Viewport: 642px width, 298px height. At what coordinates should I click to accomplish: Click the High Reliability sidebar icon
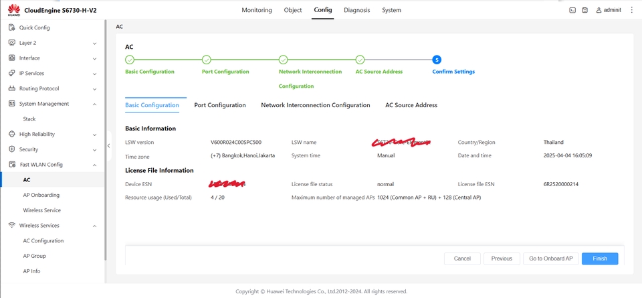coord(12,134)
